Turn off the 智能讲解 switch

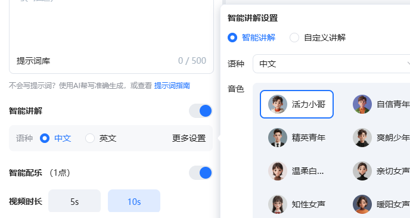pyautogui.click(x=201, y=111)
